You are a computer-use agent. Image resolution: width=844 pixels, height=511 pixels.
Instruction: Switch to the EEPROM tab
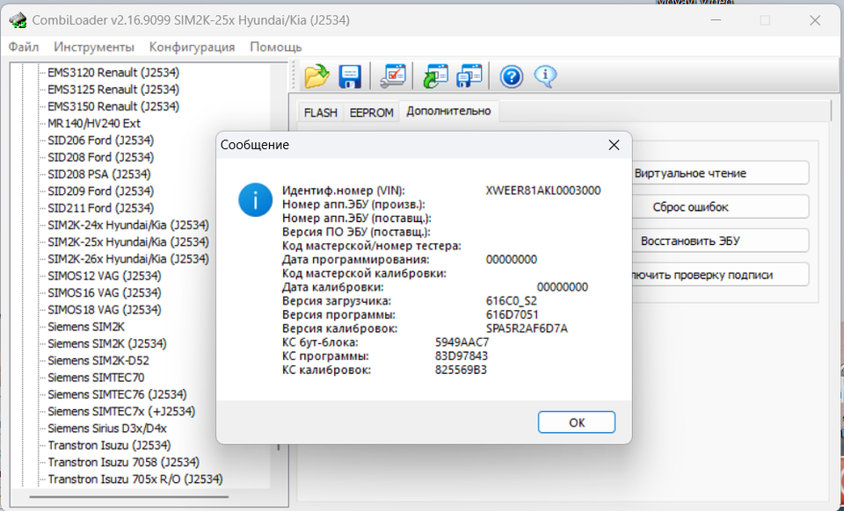pyautogui.click(x=371, y=113)
